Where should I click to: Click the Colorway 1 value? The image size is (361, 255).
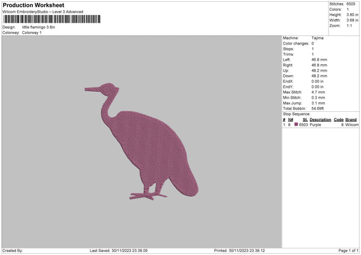pos(32,32)
